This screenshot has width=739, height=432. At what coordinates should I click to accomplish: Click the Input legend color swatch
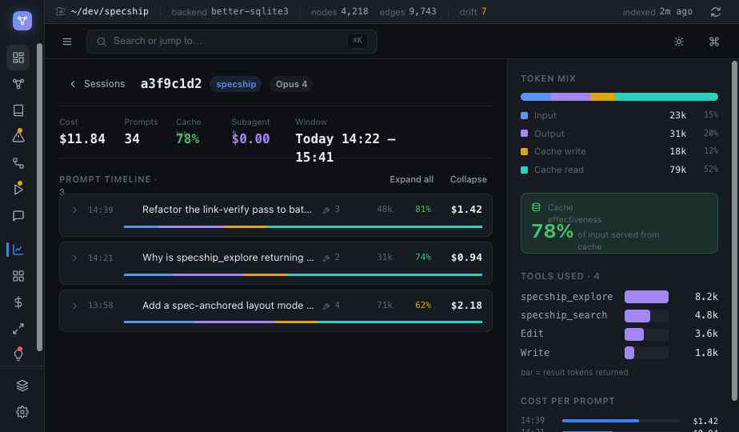coord(524,115)
